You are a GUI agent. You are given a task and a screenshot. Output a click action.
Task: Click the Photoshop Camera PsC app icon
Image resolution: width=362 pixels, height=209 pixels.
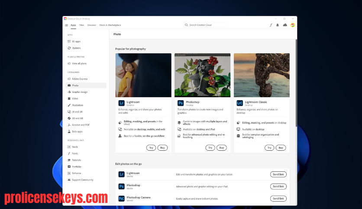(121, 198)
